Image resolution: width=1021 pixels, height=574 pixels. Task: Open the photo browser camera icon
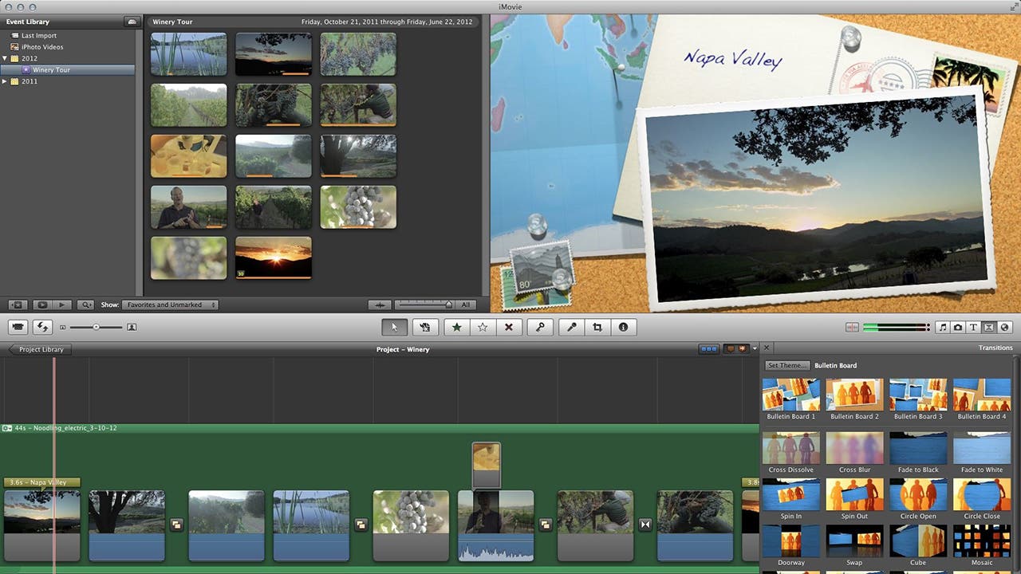tap(957, 327)
